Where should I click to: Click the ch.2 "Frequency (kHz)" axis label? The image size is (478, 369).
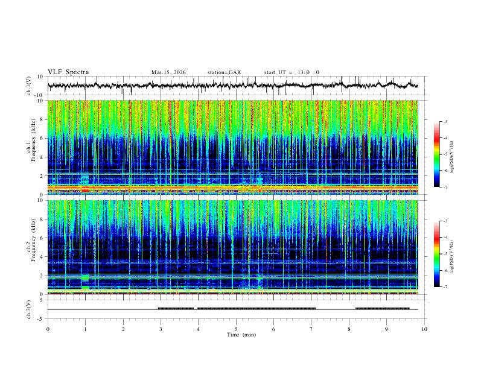(34, 240)
